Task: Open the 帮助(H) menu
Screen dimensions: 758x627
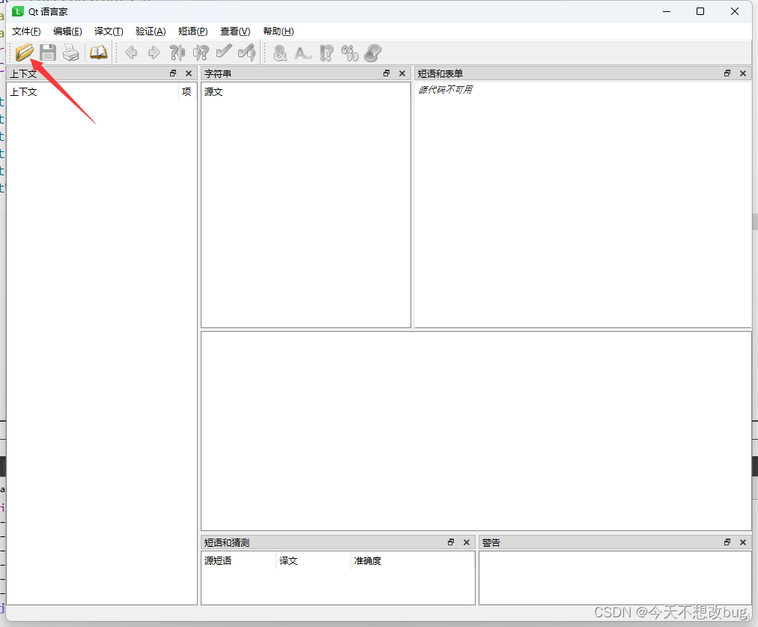Action: point(279,31)
